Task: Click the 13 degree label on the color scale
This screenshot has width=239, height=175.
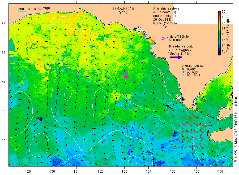Action: click(223, 51)
